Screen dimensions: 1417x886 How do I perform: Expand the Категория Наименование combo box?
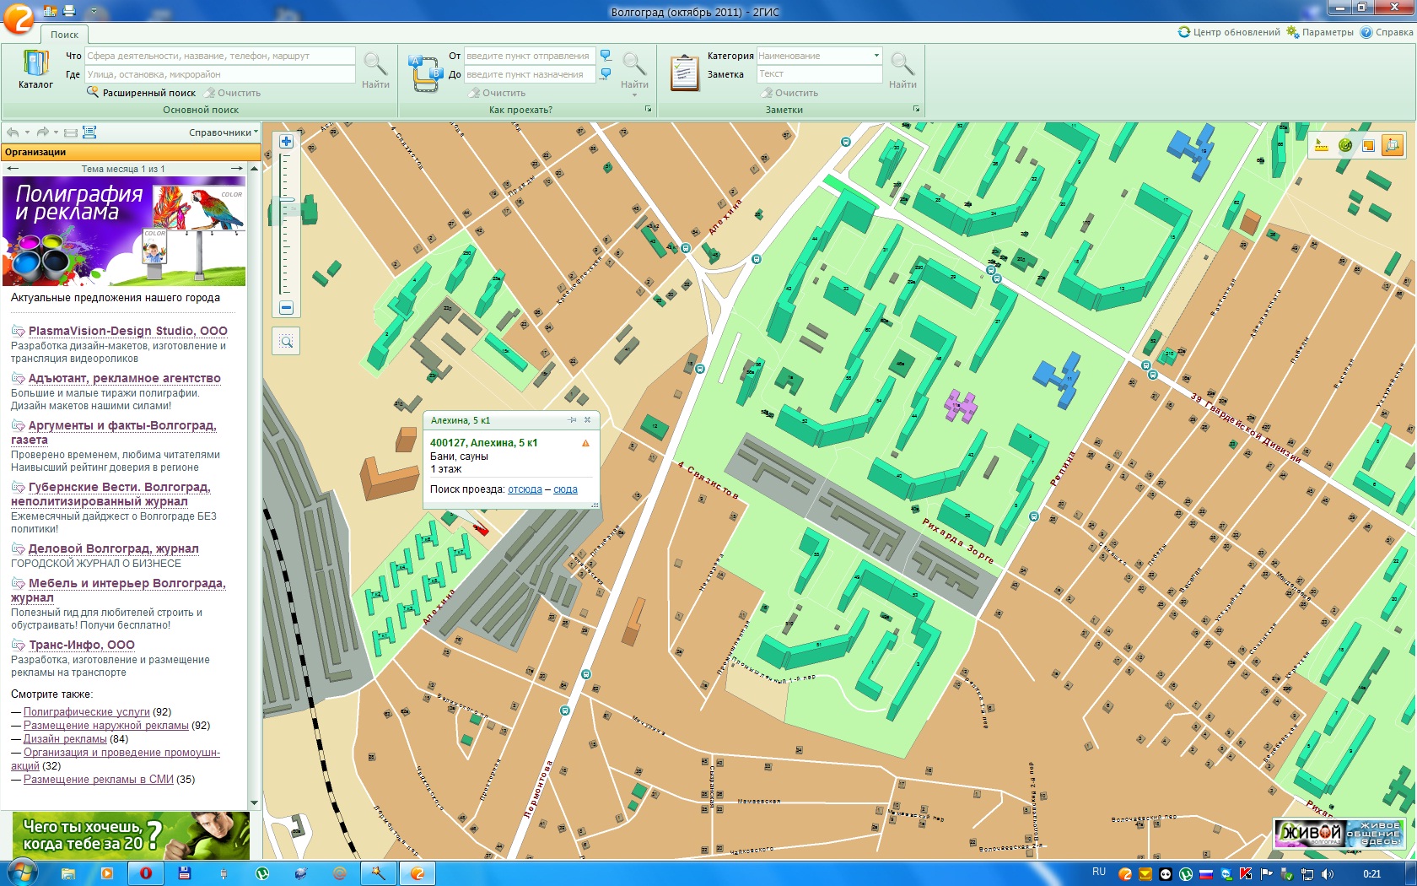tap(876, 56)
